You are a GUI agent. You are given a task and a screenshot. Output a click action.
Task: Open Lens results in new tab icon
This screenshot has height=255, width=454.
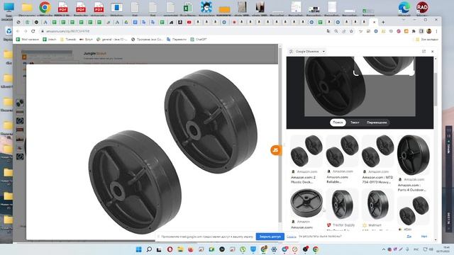[423, 52]
